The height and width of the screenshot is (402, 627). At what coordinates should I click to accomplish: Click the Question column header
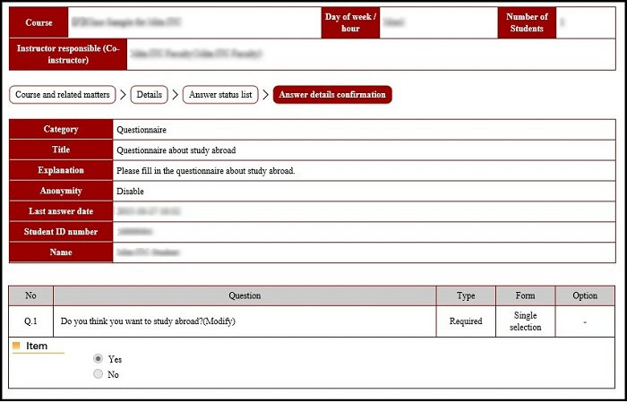245,295
